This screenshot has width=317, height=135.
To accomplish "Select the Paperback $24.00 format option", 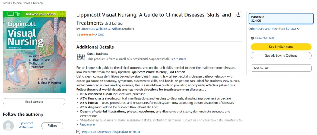I will click(x=281, y=19).
